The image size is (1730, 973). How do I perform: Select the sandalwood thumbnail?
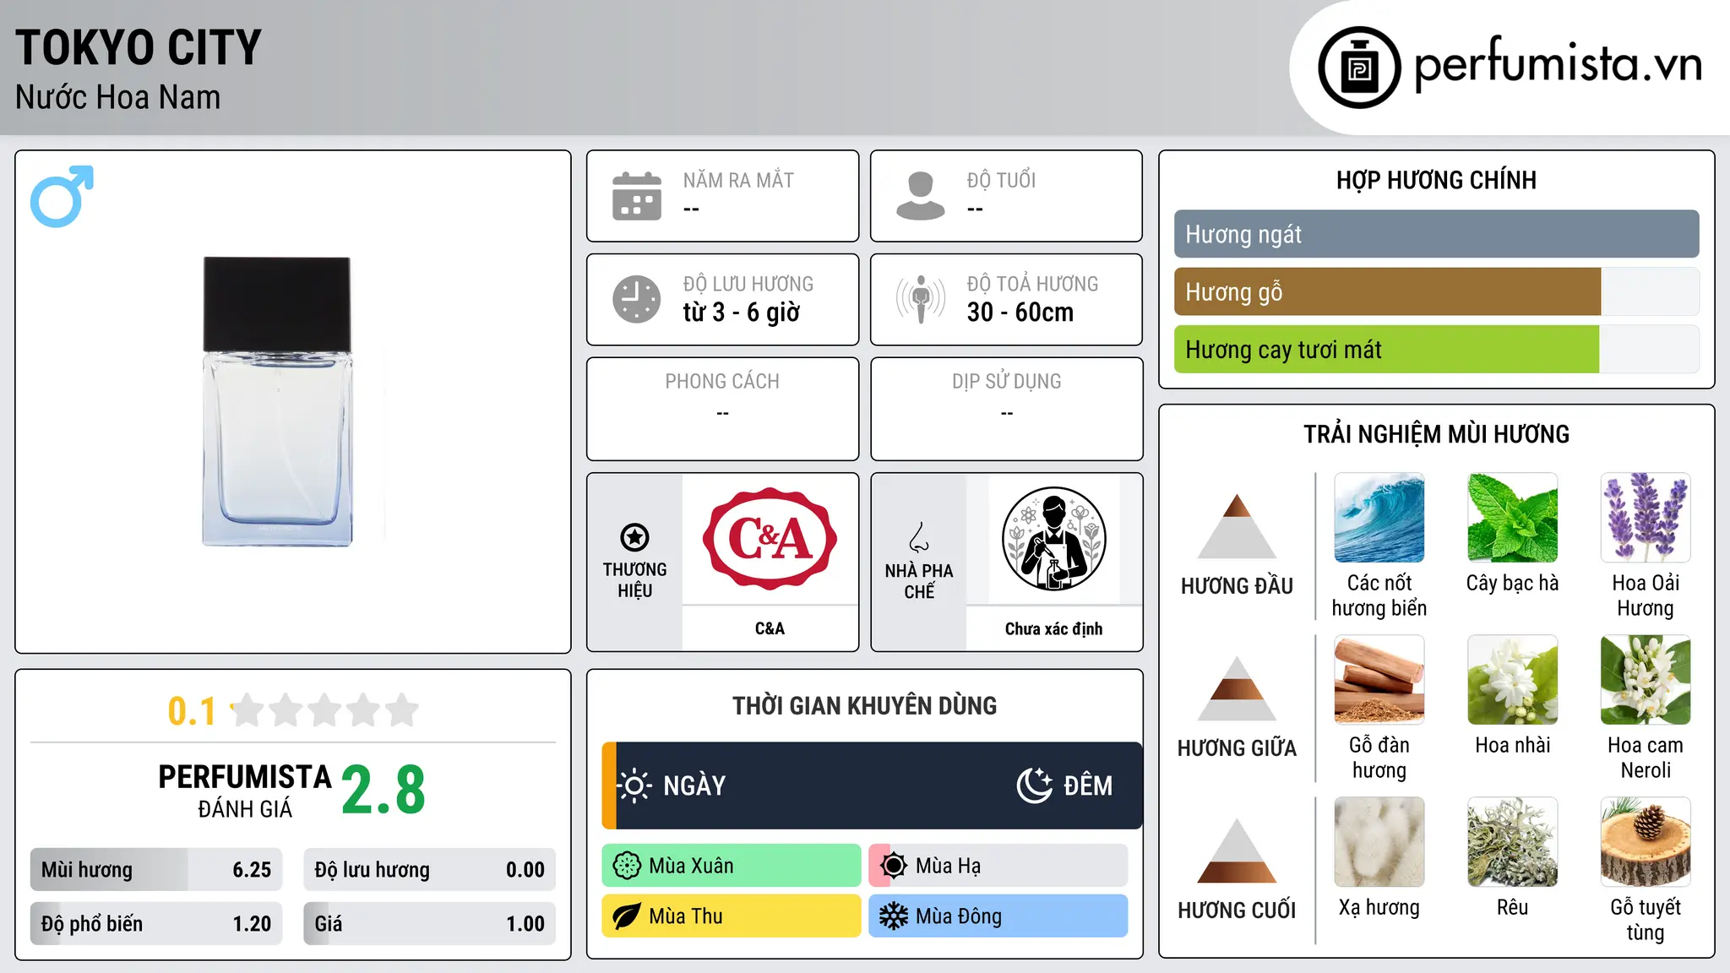click(1379, 680)
